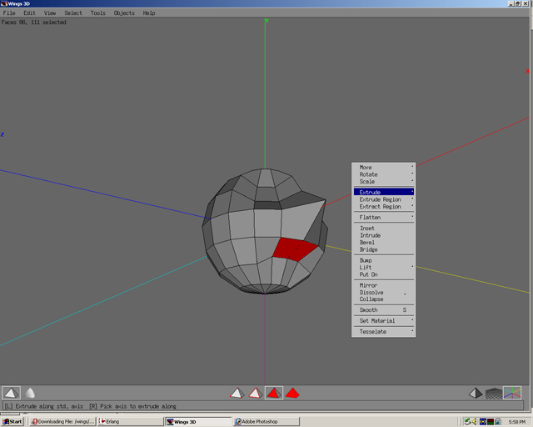533x427 pixels.
Task: Choose Bump from the context menu
Action: (x=383, y=260)
